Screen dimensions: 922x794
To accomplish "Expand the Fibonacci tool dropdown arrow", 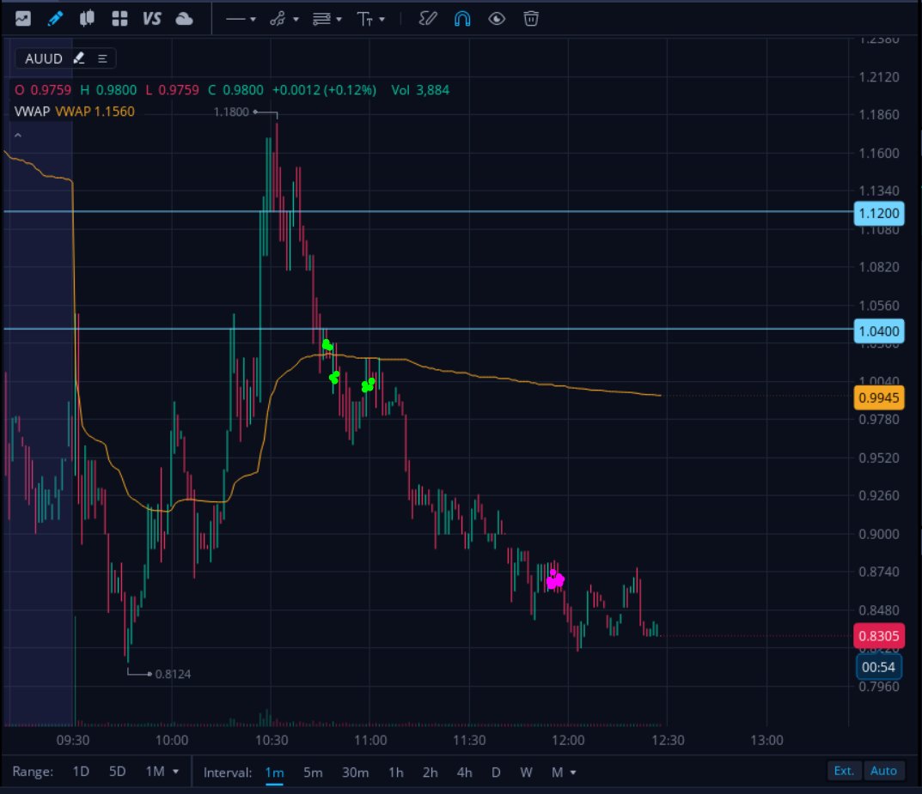I will tap(339, 20).
